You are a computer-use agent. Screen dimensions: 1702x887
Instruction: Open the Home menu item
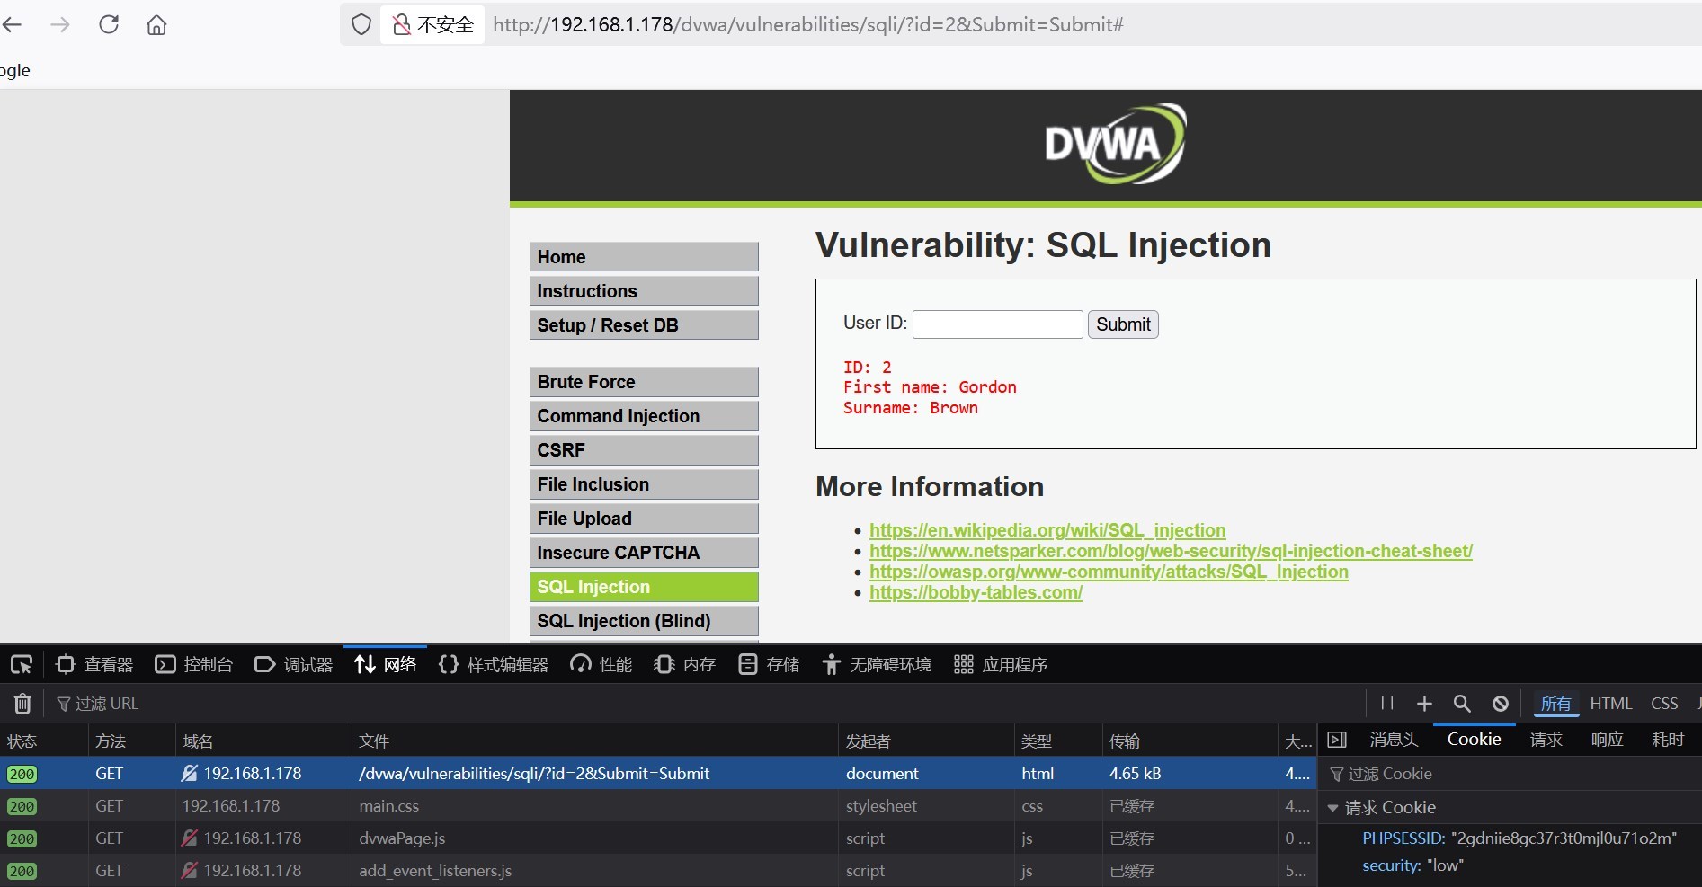644,257
